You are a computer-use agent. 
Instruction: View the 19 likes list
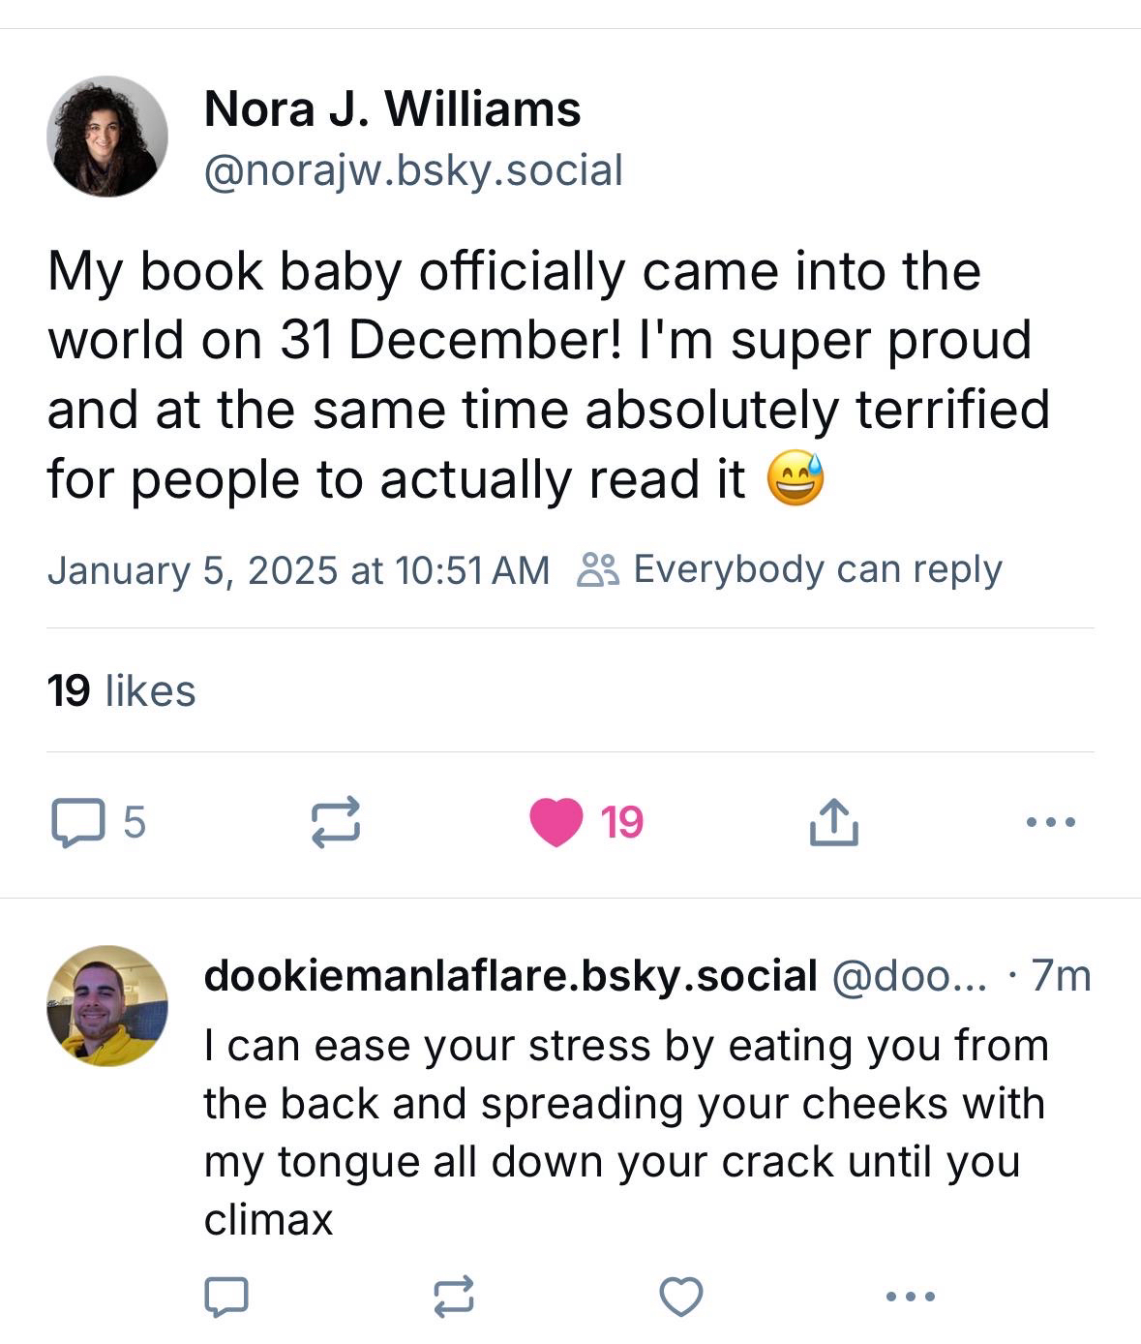(x=121, y=690)
